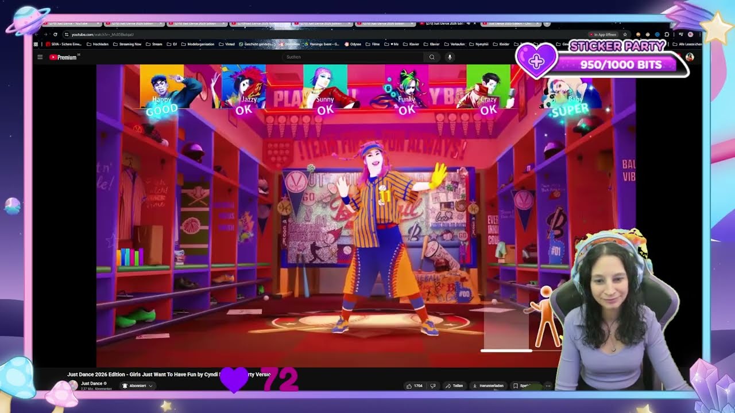Image resolution: width=735 pixels, height=413 pixels.
Task: Click the Funky player scorecard
Action: 407,91
